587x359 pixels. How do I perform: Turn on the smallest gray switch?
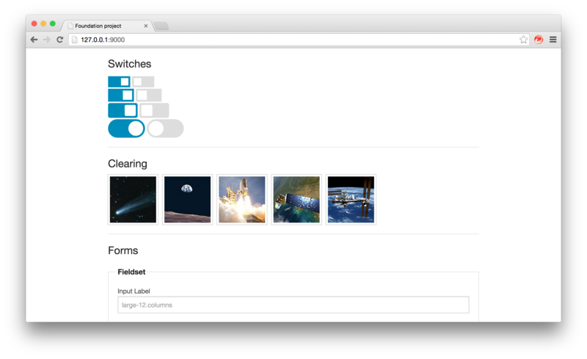point(143,81)
